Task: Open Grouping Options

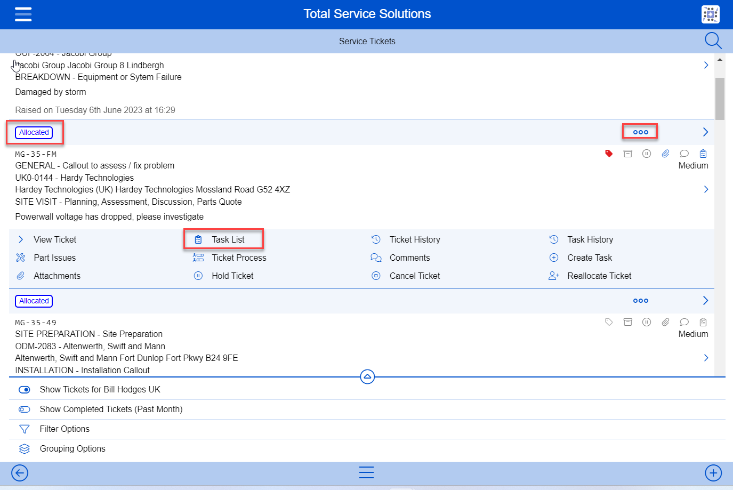Action: (x=73, y=448)
